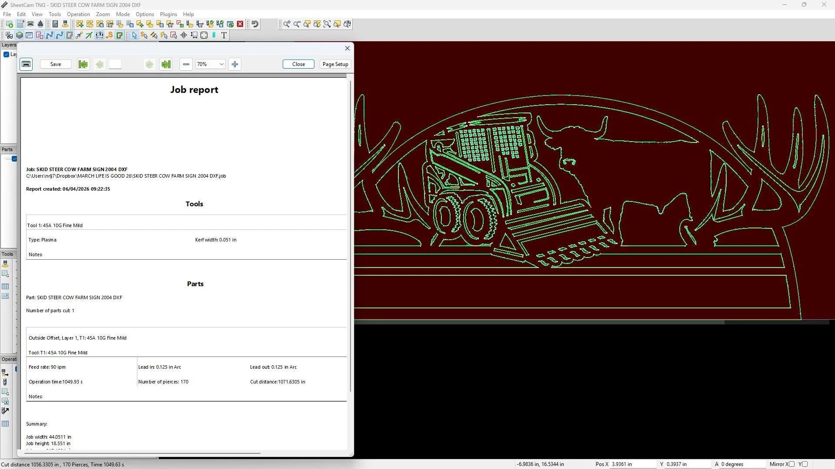Screen dimensions: 835x469
Task: Click the calculator icon in toolbar
Action: point(55,24)
